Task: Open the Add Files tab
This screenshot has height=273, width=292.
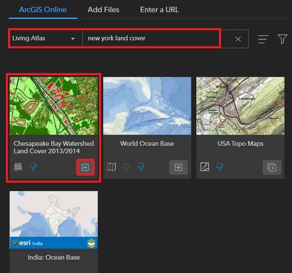Action: coord(103,10)
